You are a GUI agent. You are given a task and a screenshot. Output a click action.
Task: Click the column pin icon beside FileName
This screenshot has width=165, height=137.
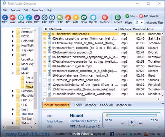click(x=45, y=29)
